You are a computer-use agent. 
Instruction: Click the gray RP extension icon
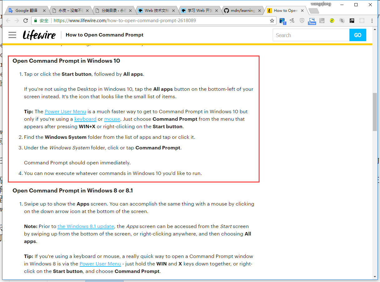[322, 21]
